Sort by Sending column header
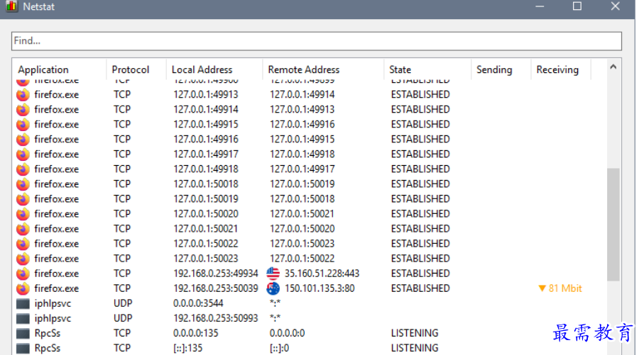The width and height of the screenshot is (639, 355). [494, 69]
